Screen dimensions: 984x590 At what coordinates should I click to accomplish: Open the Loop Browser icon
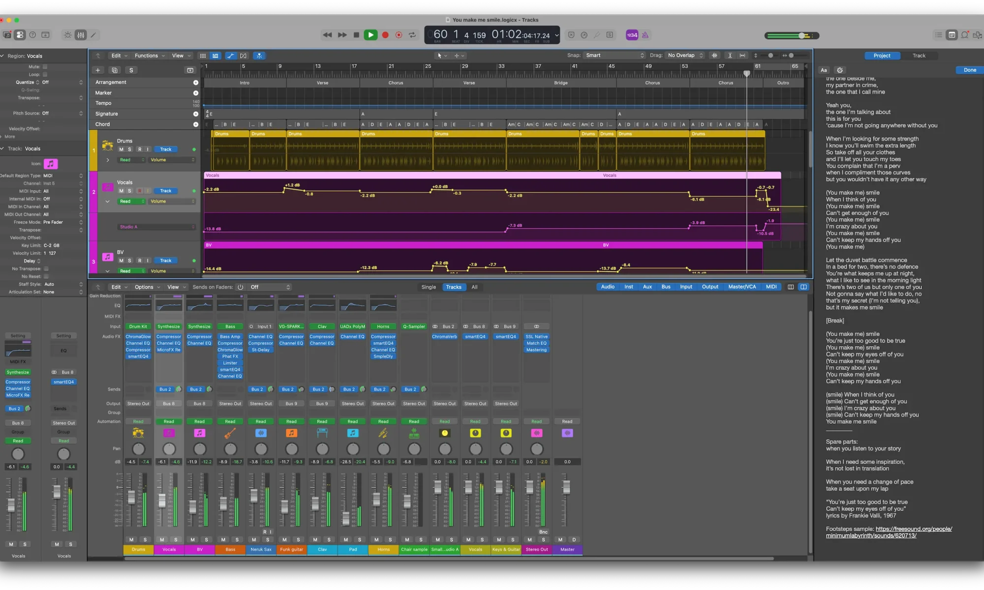coord(965,35)
